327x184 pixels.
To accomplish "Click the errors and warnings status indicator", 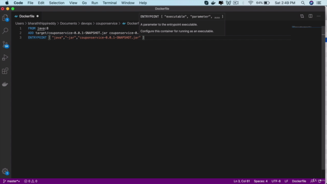I will tap(31, 181).
